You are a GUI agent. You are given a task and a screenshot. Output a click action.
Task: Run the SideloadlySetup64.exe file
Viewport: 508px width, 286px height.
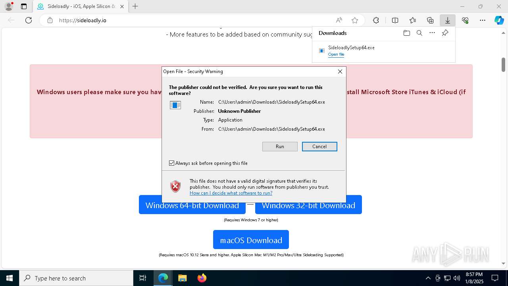(x=280, y=147)
